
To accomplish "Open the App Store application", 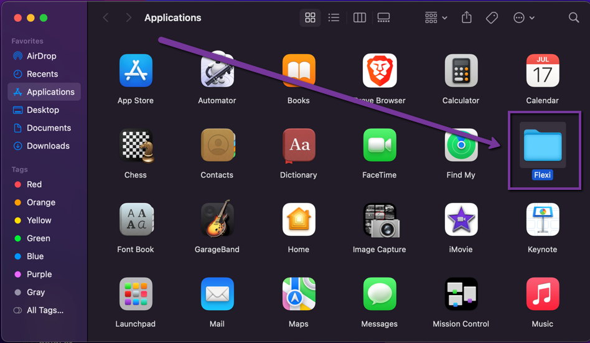I will point(136,71).
